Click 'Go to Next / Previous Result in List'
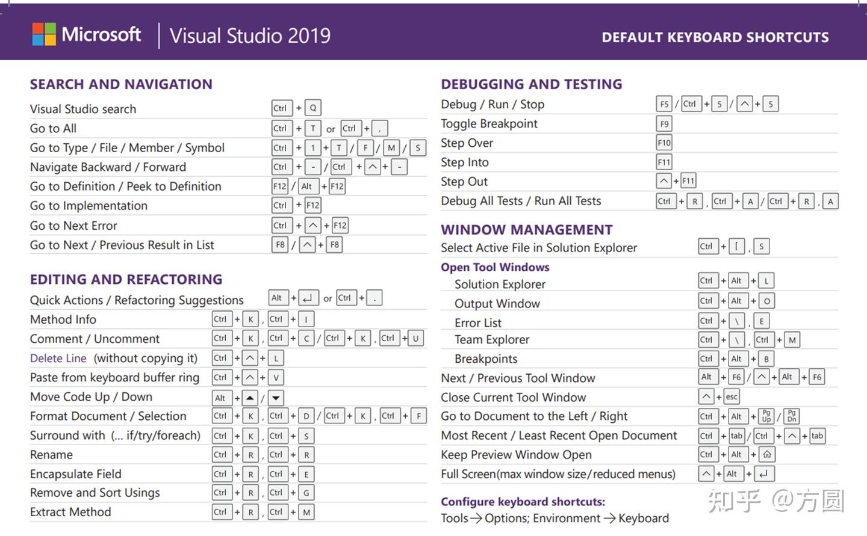The height and width of the screenshot is (536, 867). point(122,245)
